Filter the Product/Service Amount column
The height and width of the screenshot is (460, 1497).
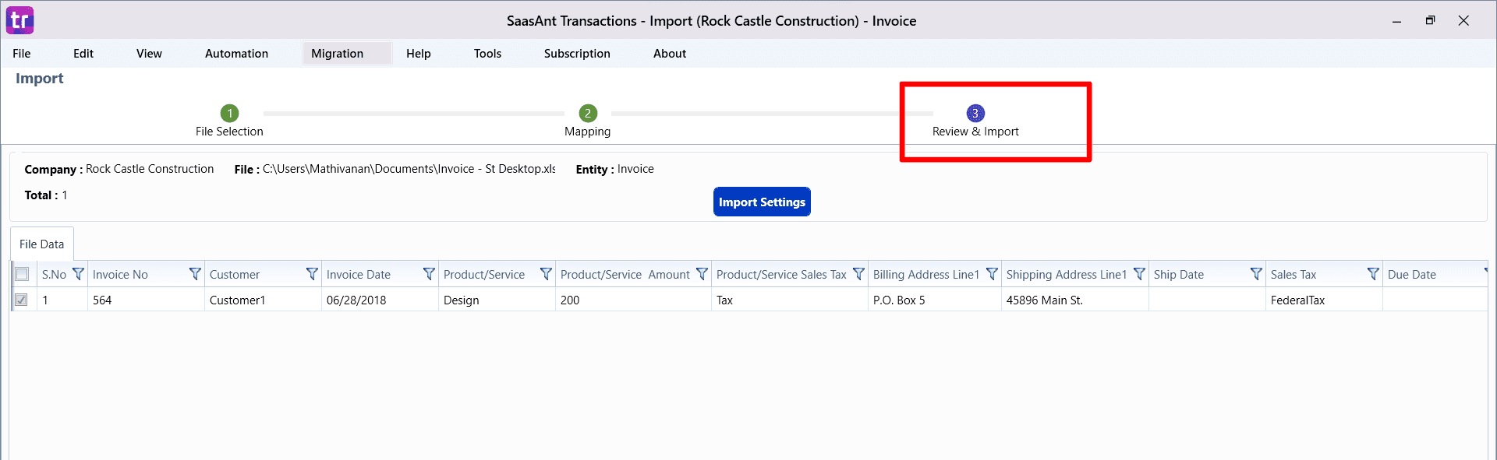[x=702, y=274]
